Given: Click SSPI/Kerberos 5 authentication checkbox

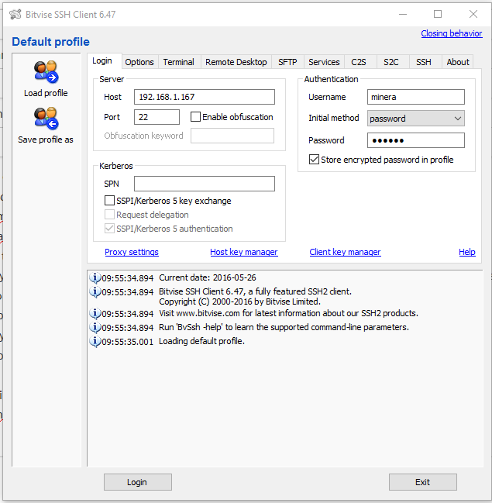Looking at the screenshot, I should 109,229.
